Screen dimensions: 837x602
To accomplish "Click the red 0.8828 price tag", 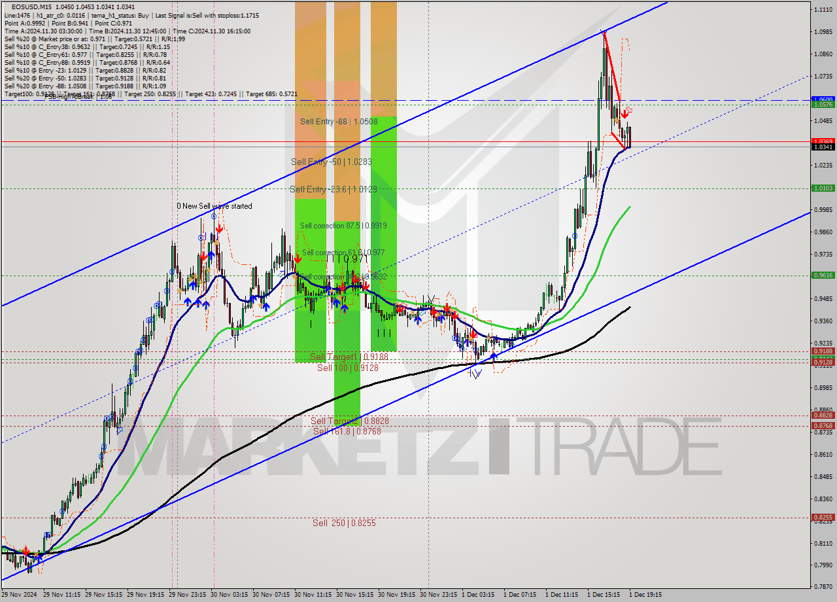I will point(823,416).
